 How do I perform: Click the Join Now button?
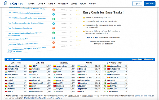[149, 3]
